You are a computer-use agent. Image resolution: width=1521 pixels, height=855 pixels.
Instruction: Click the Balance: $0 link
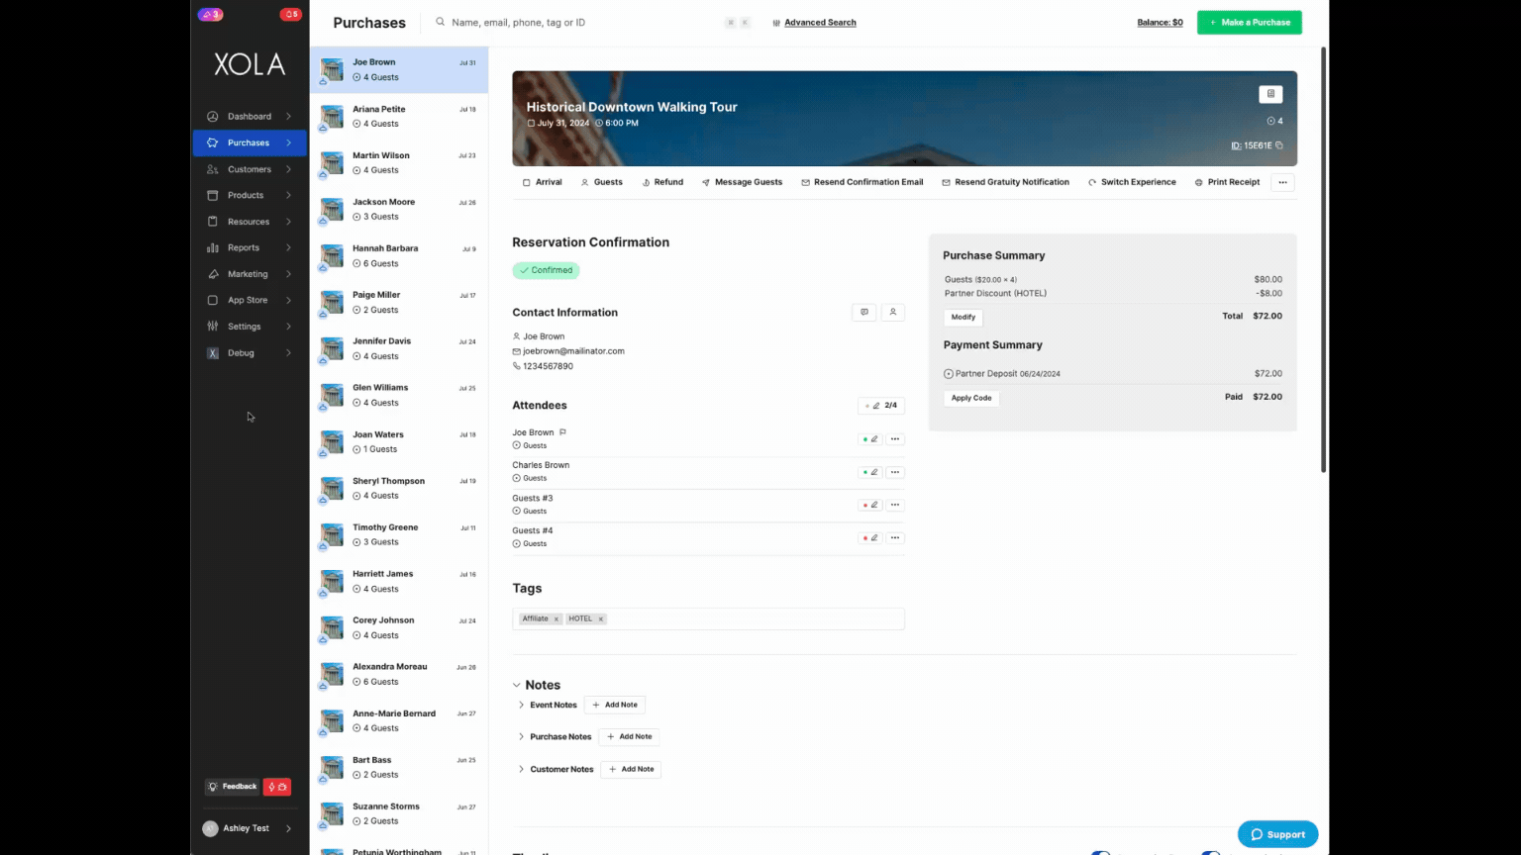(x=1160, y=22)
